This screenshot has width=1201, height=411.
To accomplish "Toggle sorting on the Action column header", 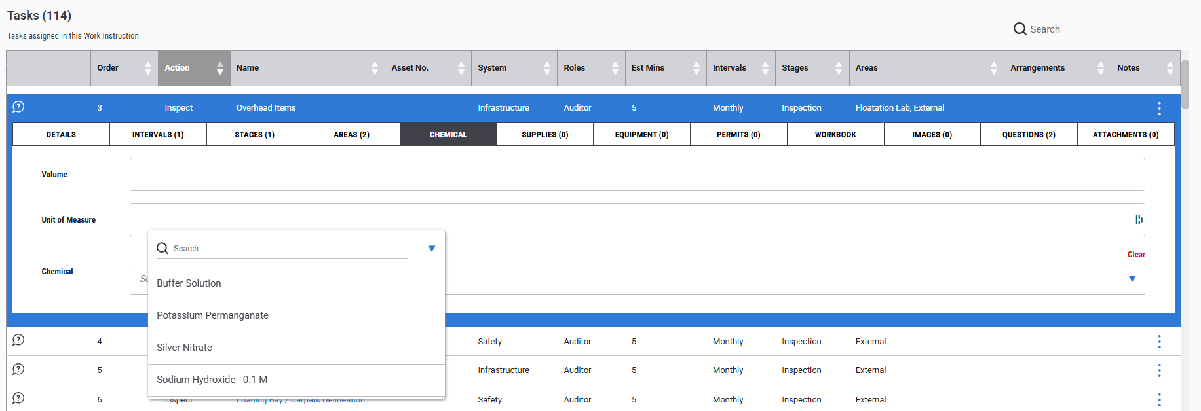I will click(193, 68).
